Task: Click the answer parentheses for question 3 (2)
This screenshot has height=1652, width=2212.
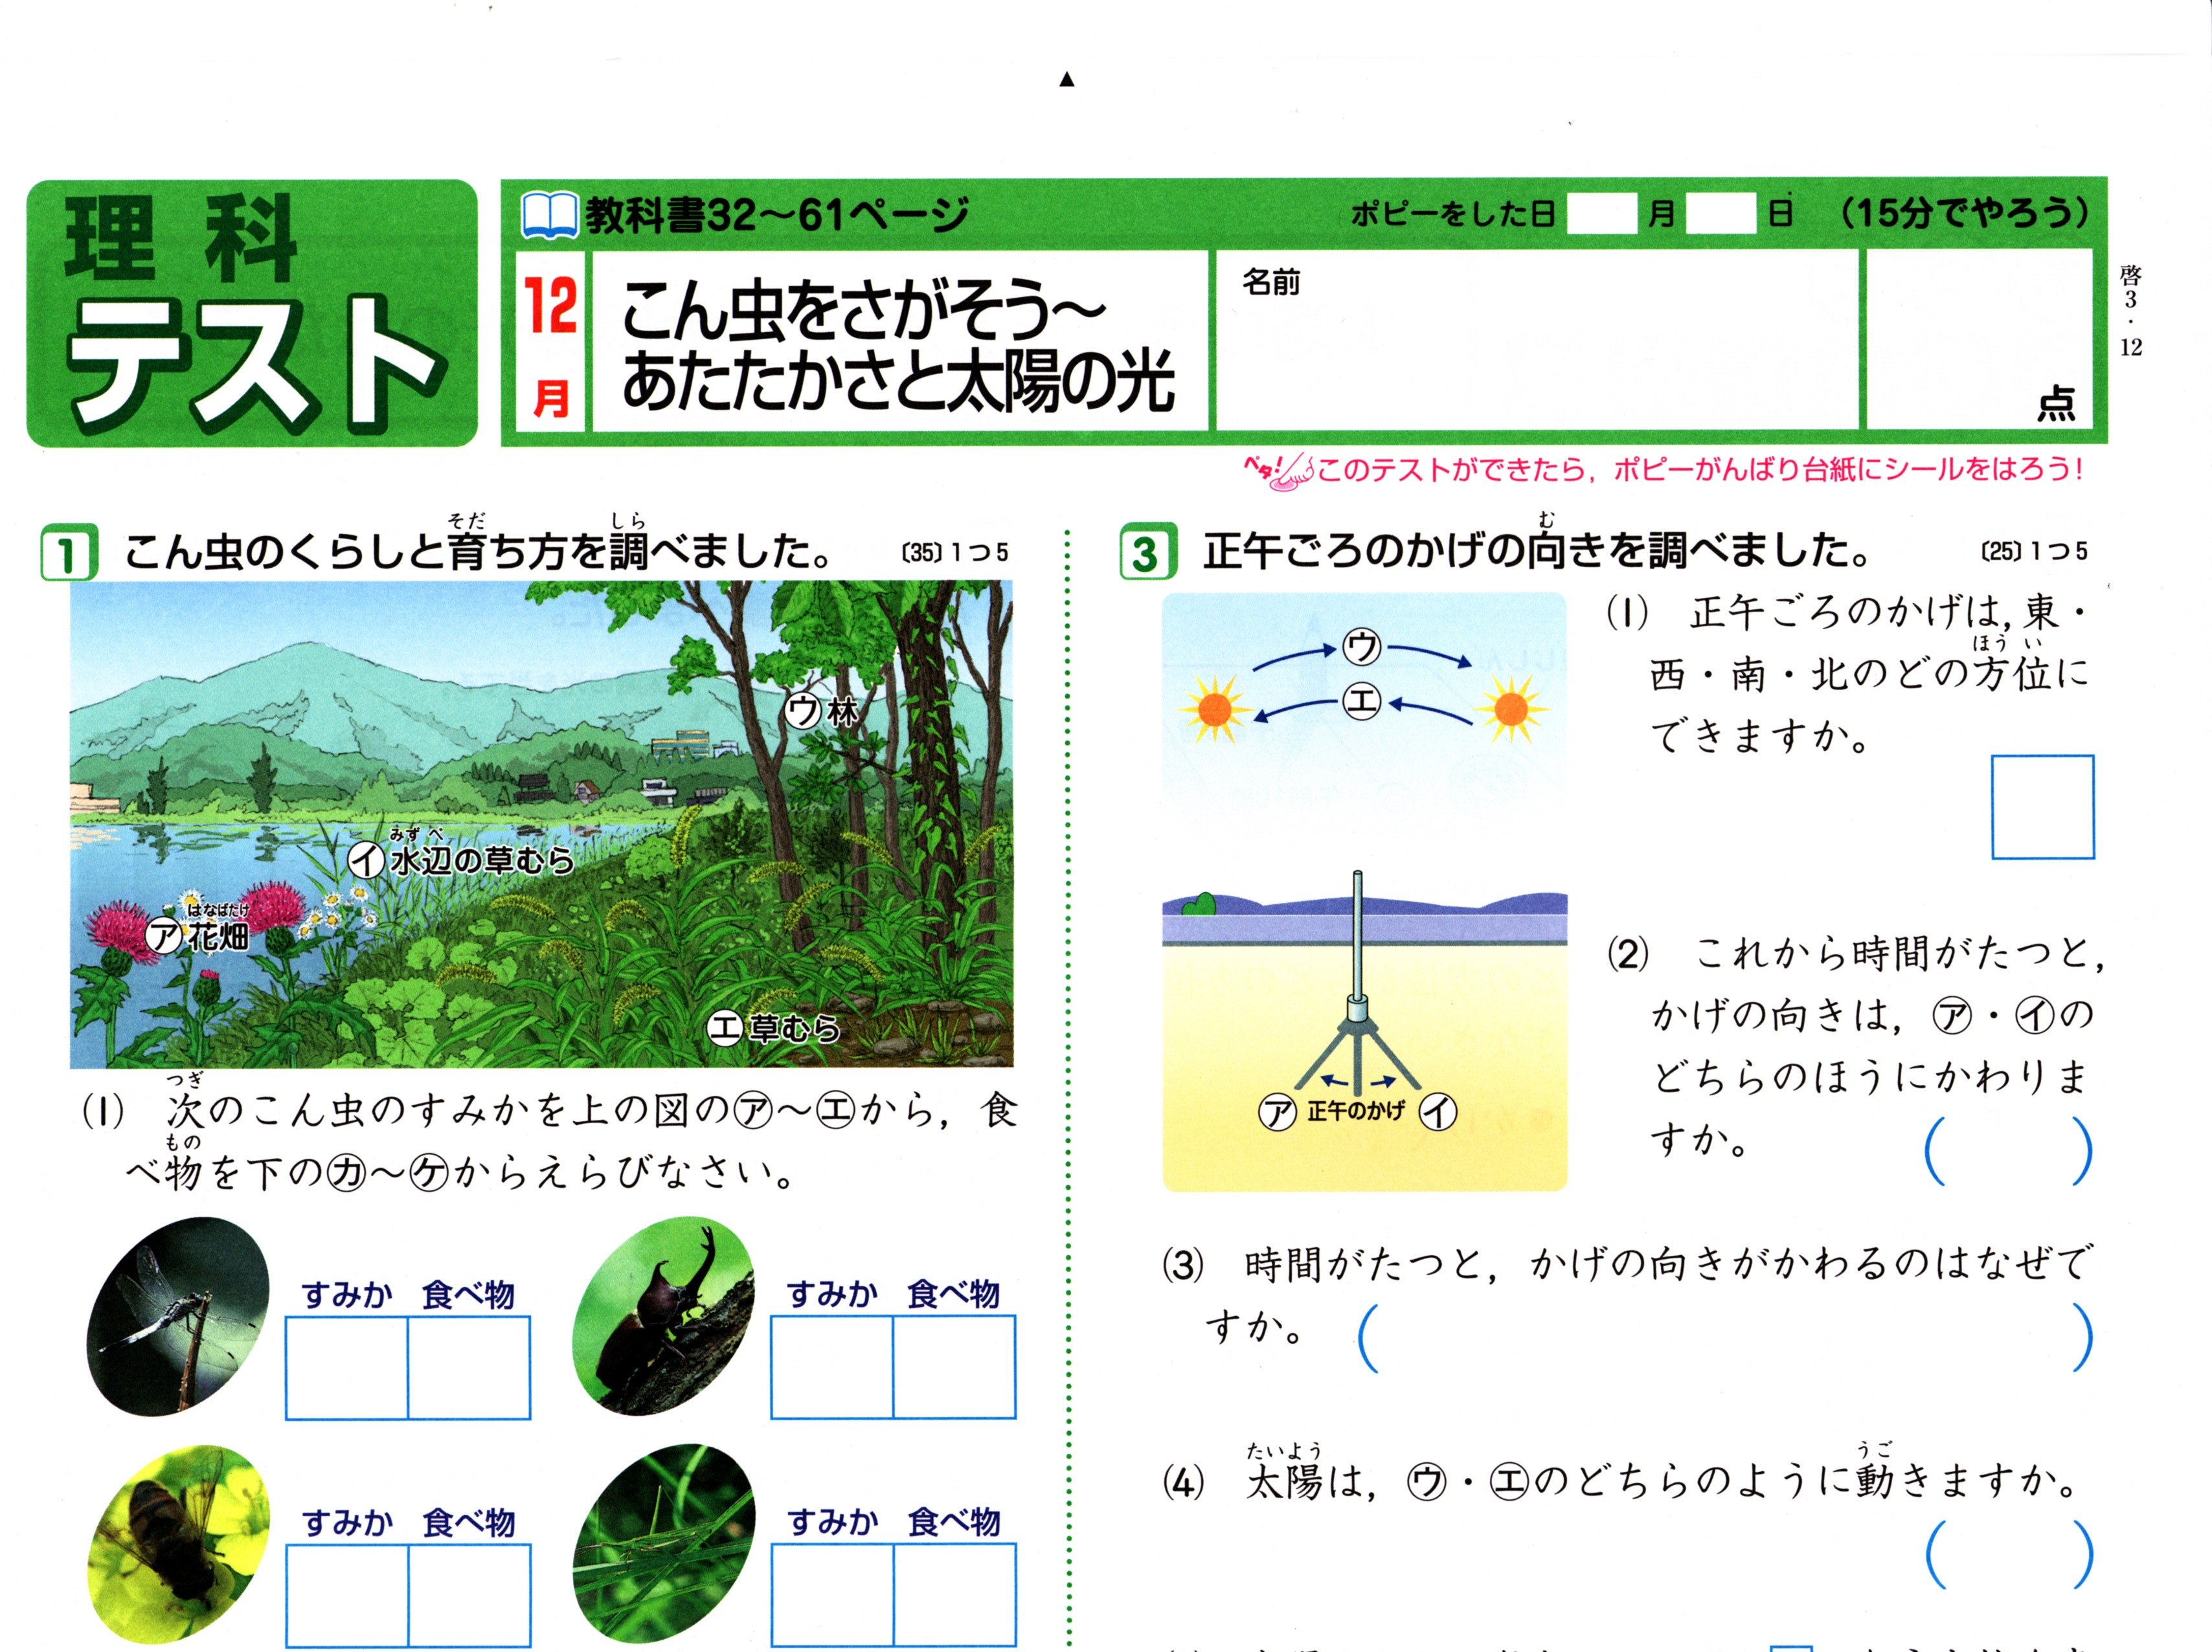Action: click(x=2008, y=1150)
